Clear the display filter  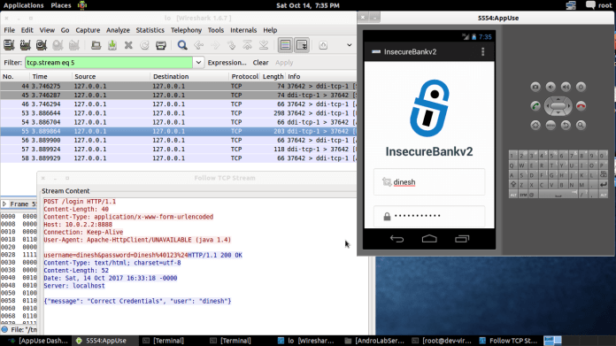click(x=260, y=63)
